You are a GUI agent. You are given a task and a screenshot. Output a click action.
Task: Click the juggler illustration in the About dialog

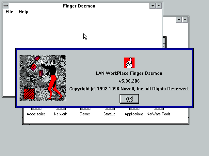[x=43, y=78]
